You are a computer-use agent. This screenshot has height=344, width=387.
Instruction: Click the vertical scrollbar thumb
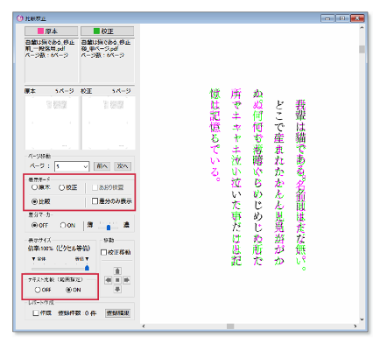362,49
